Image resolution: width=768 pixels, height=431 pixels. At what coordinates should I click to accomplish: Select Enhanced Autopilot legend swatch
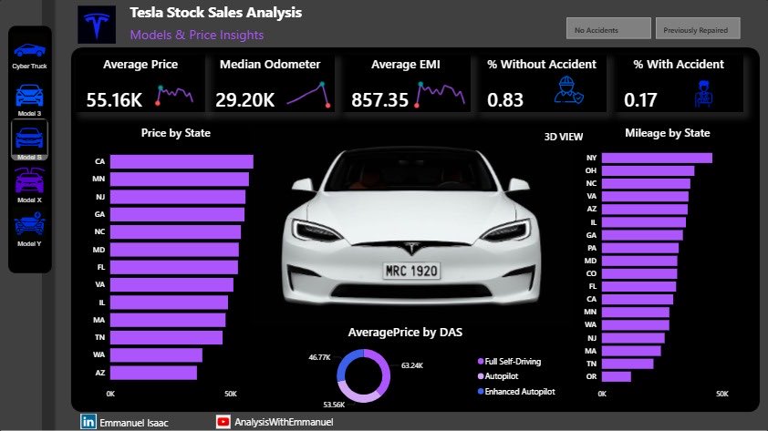pyautogui.click(x=481, y=392)
